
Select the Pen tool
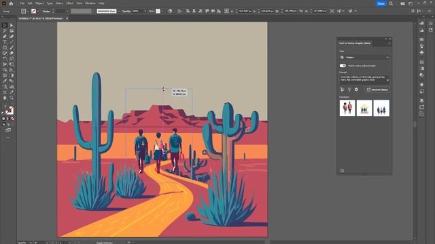point(5,36)
